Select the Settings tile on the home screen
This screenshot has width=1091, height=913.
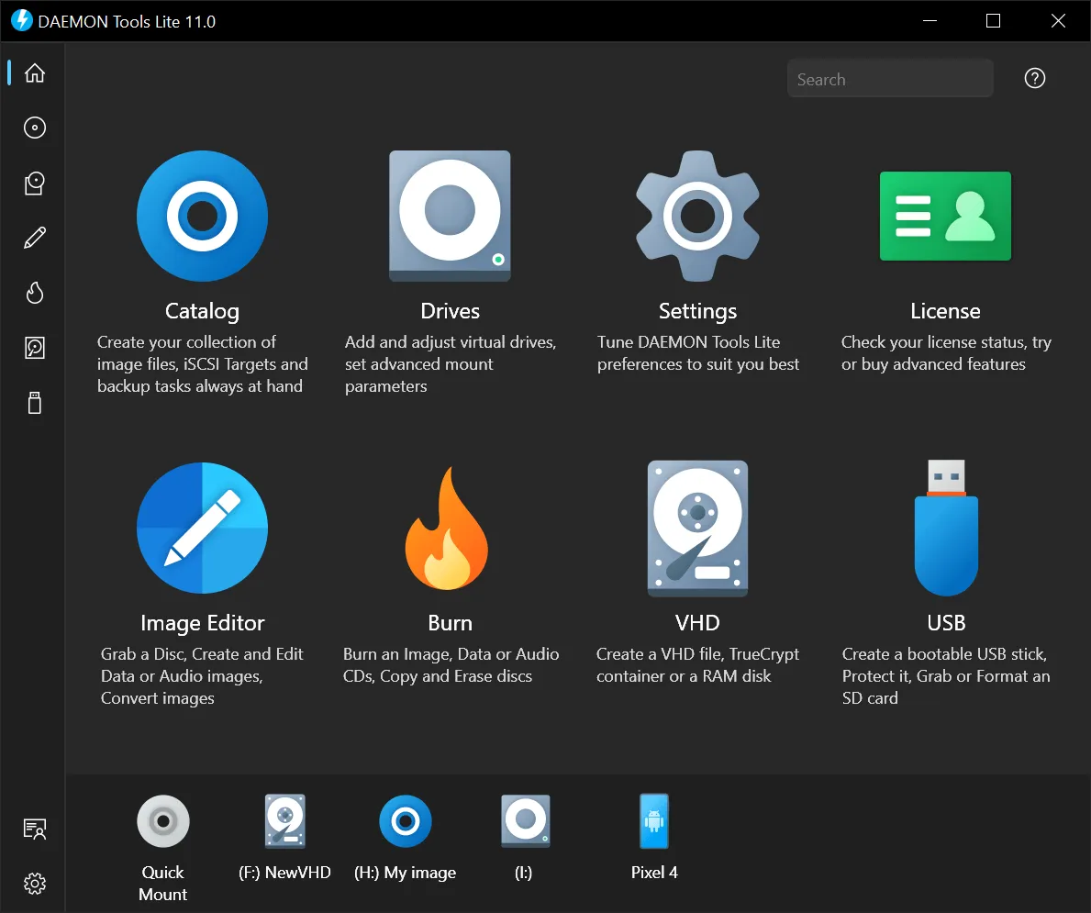point(697,216)
